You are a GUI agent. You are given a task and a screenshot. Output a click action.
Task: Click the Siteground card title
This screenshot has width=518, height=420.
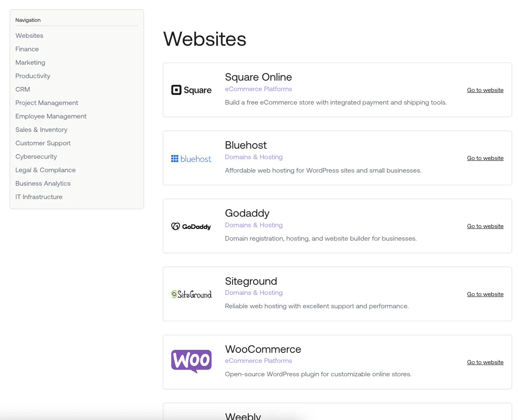point(251,281)
